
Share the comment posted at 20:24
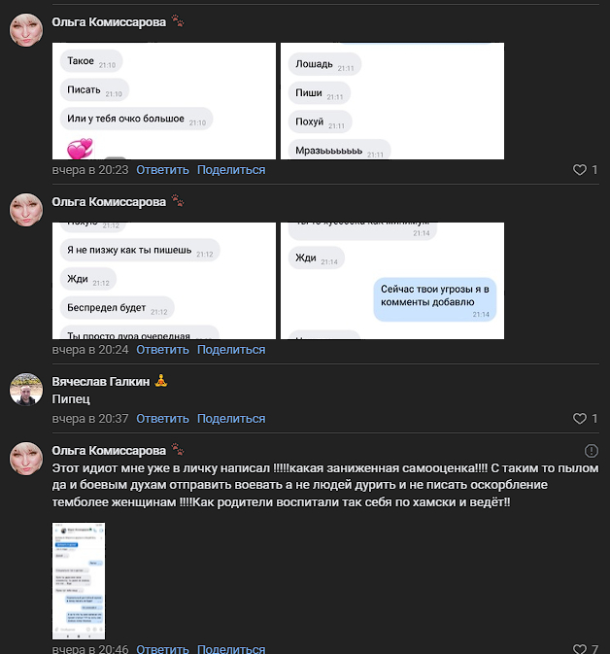pos(231,350)
